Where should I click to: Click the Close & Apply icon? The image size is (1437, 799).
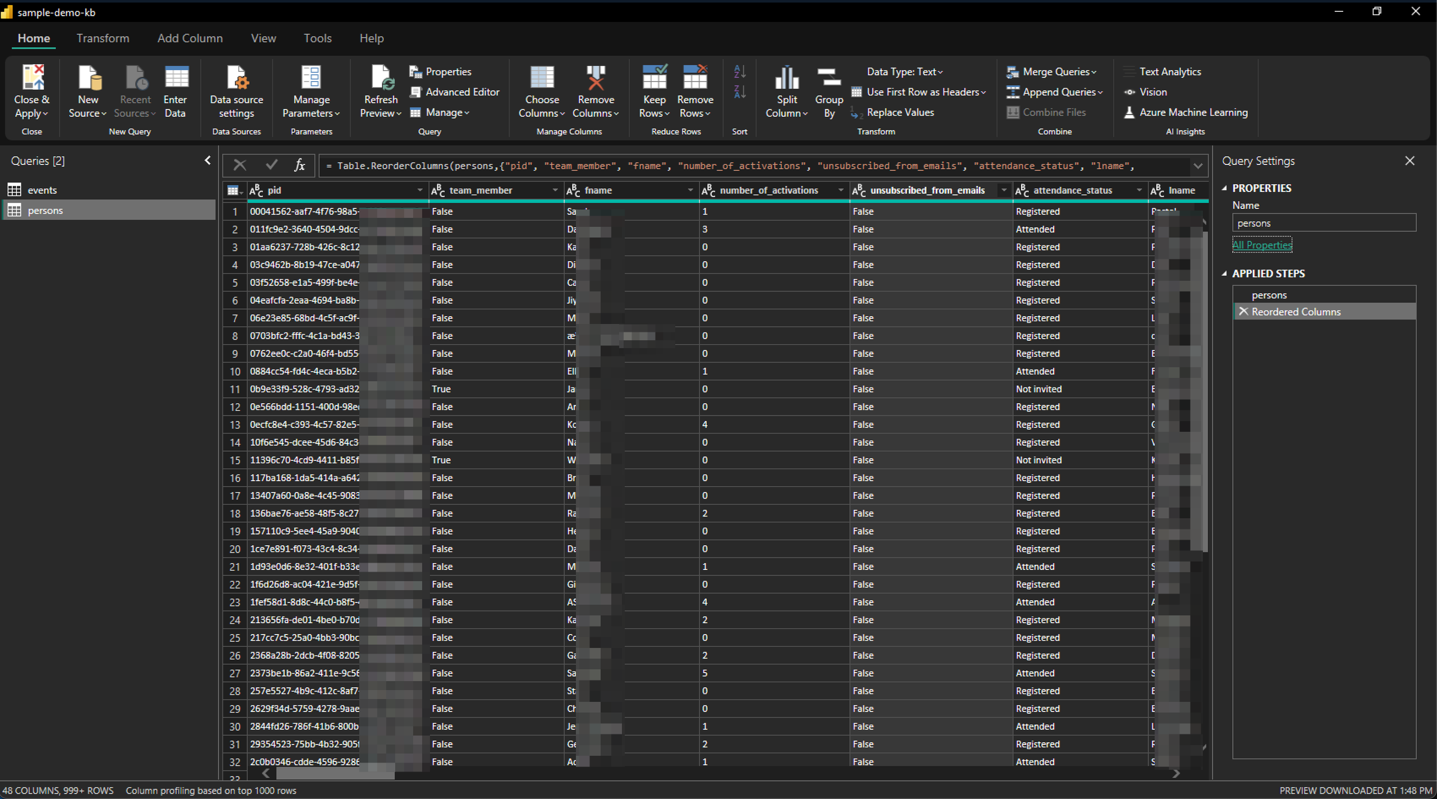pos(32,77)
